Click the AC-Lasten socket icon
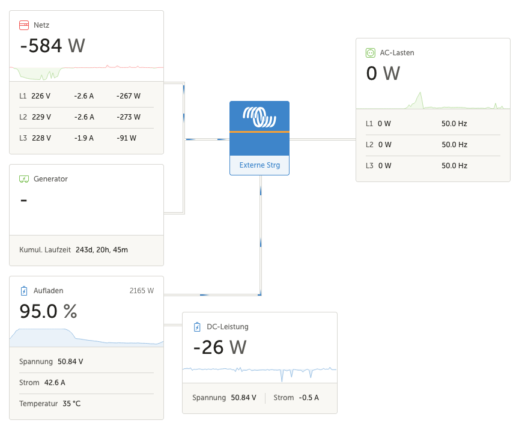 [371, 53]
